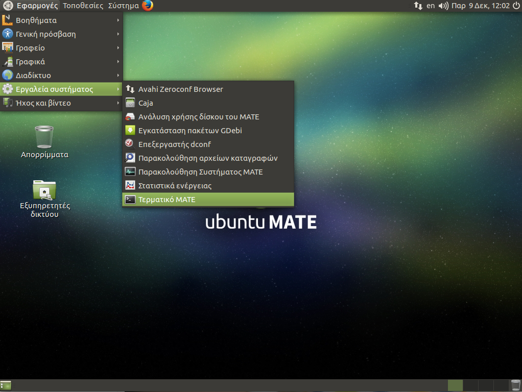Click the dconf editor icon
Screen dimensions: 522x392
click(x=130, y=144)
